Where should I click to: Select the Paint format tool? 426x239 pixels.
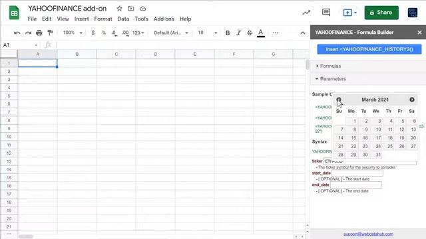click(50, 33)
